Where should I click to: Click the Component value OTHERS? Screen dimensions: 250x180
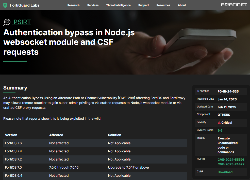pyautogui.click(x=224, y=115)
